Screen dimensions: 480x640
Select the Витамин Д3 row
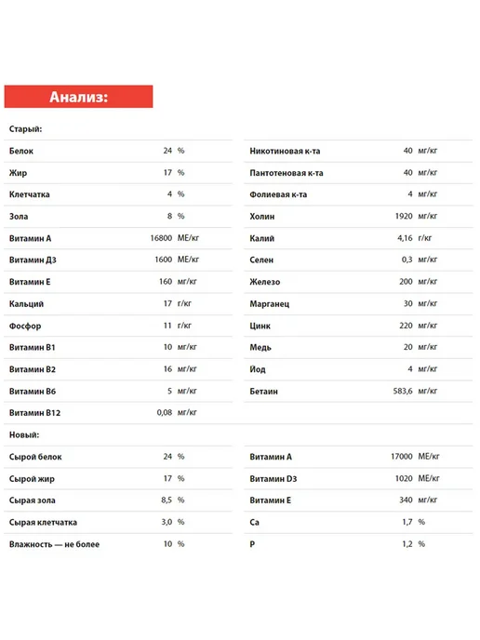[x=118, y=260]
